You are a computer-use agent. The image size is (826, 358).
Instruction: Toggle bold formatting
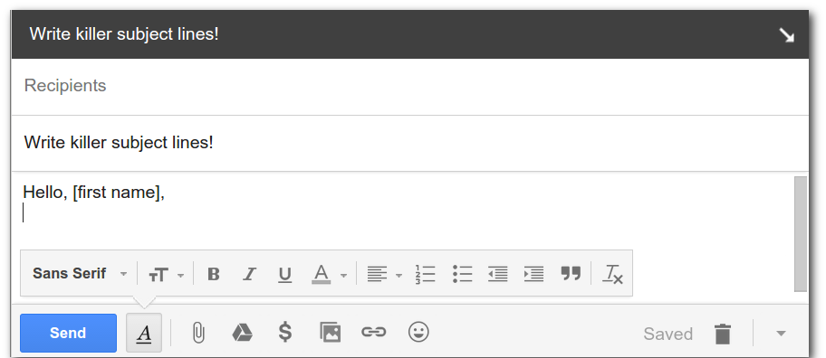214,274
